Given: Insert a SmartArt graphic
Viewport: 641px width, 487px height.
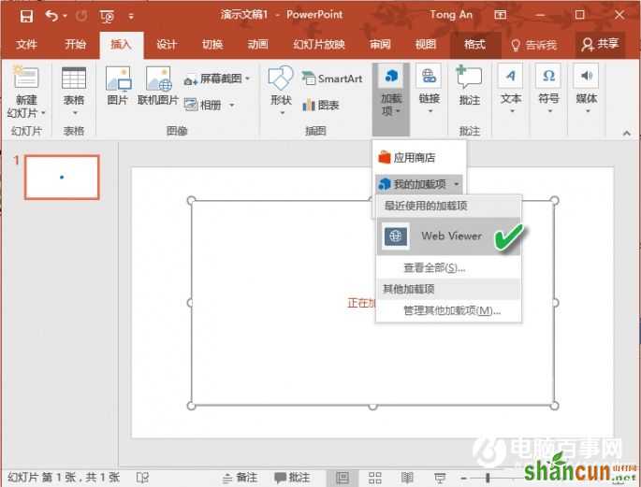Looking at the screenshot, I should (332, 79).
